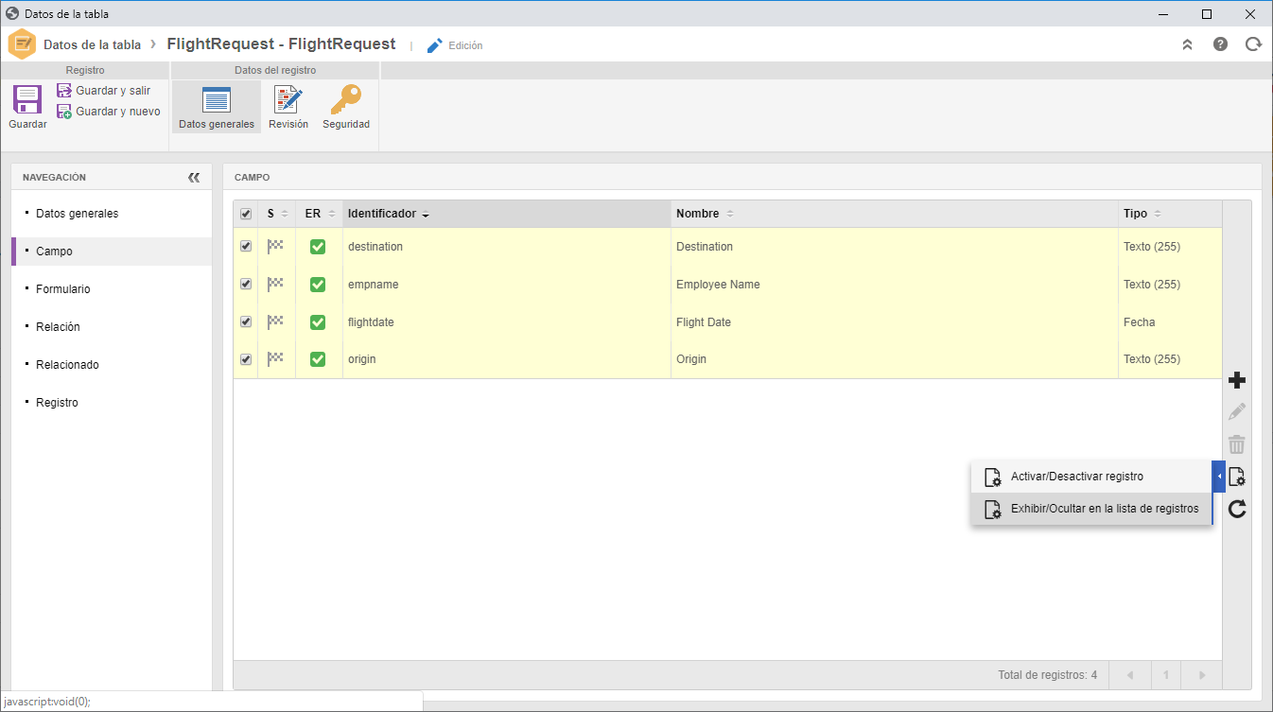The image size is (1273, 712).
Task: Collapse the top header with double chevron
Action: 1188,44
